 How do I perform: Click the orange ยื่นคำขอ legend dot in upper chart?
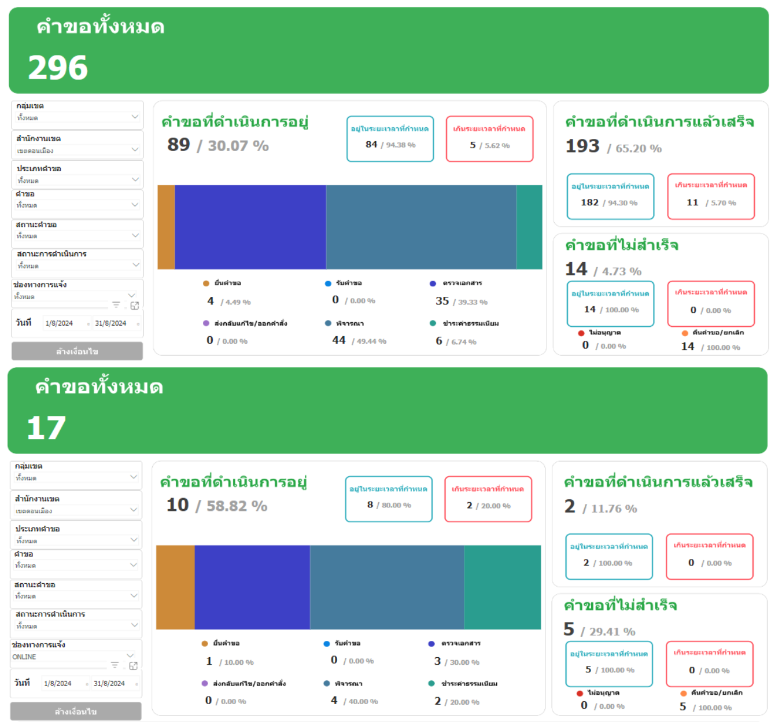click(206, 283)
